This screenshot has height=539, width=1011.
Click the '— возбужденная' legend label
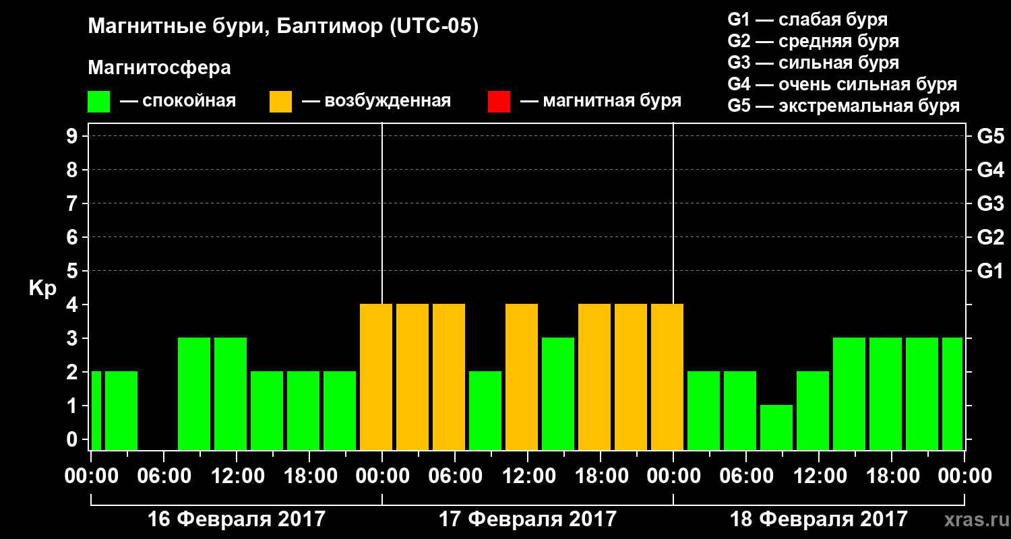point(376,101)
